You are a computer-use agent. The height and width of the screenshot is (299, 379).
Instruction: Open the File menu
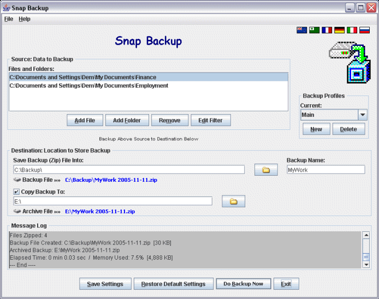point(9,19)
